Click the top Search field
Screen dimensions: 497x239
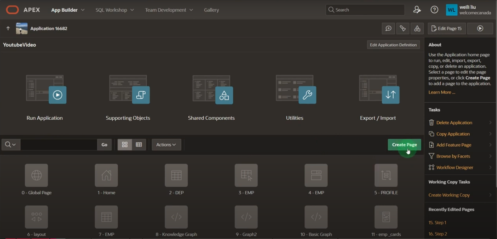pos(365,10)
